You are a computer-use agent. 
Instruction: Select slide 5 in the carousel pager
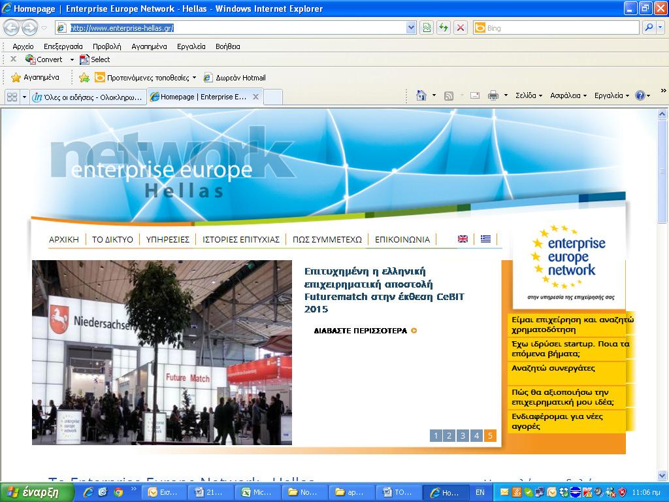point(490,436)
